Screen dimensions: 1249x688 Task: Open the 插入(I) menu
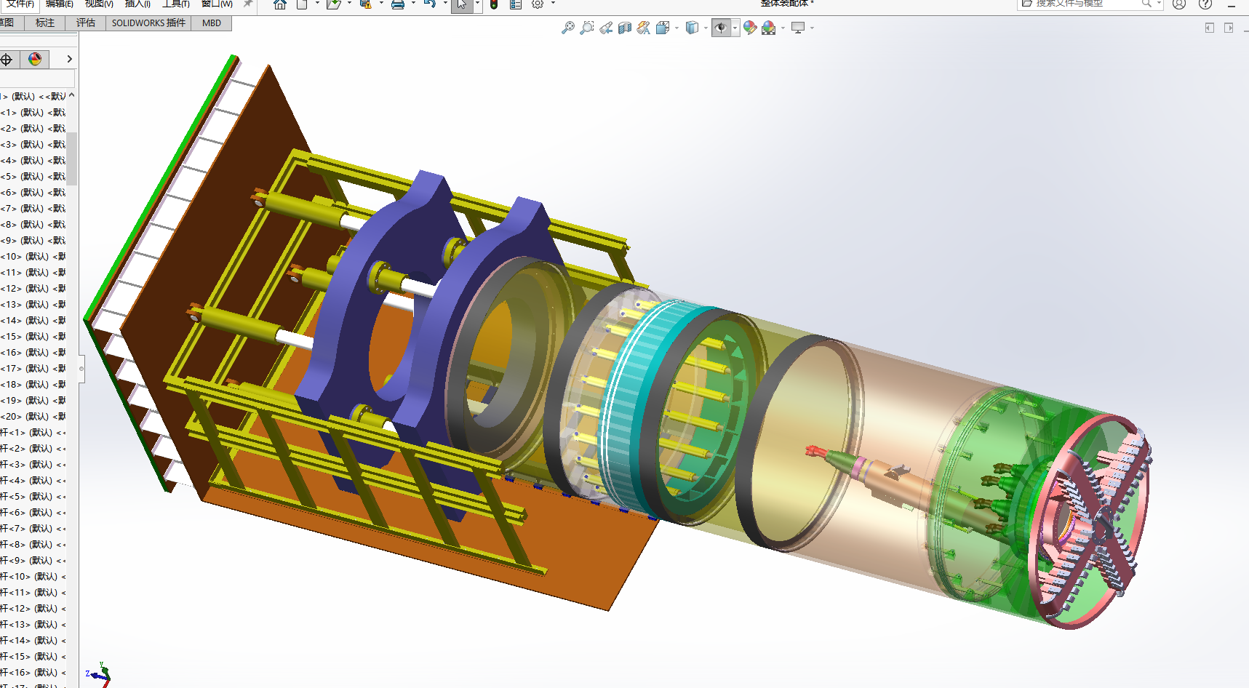[x=137, y=4]
